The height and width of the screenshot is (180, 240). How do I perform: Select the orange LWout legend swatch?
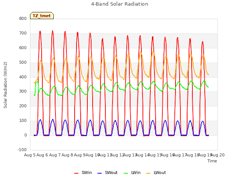pyautogui.click(x=148, y=173)
